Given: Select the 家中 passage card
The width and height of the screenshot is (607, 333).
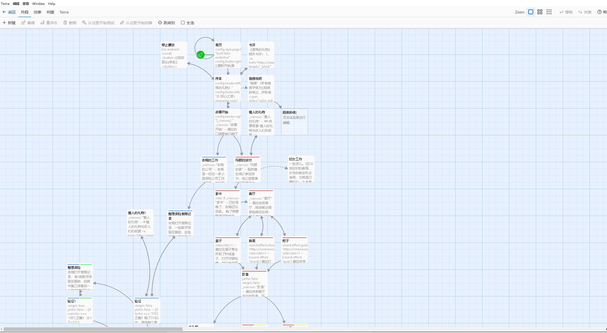Looking at the screenshot, I should (227, 202).
